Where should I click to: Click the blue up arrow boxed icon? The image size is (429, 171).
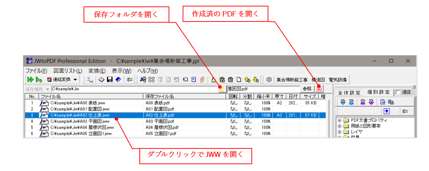click(386, 111)
